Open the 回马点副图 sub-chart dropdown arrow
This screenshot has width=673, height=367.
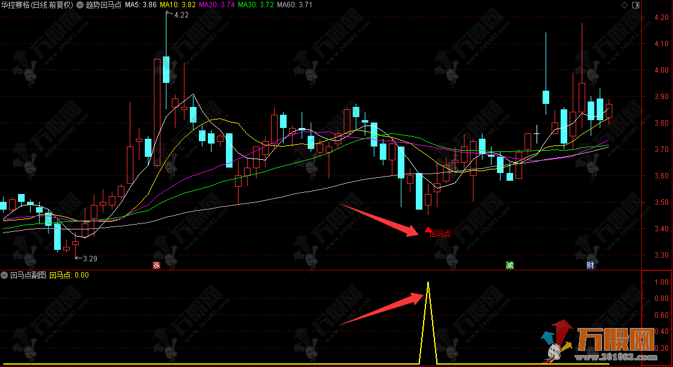coord(4,275)
